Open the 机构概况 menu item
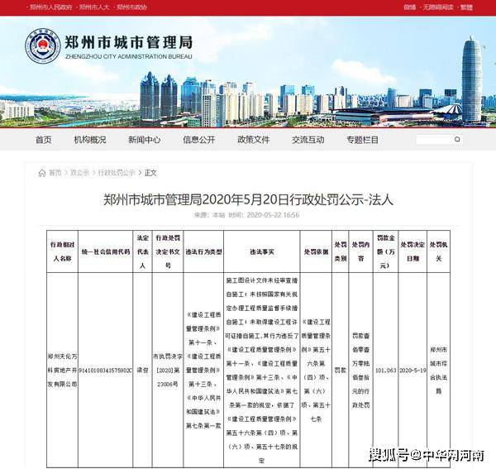Viewport: 496px width, 469px height. 90,140
